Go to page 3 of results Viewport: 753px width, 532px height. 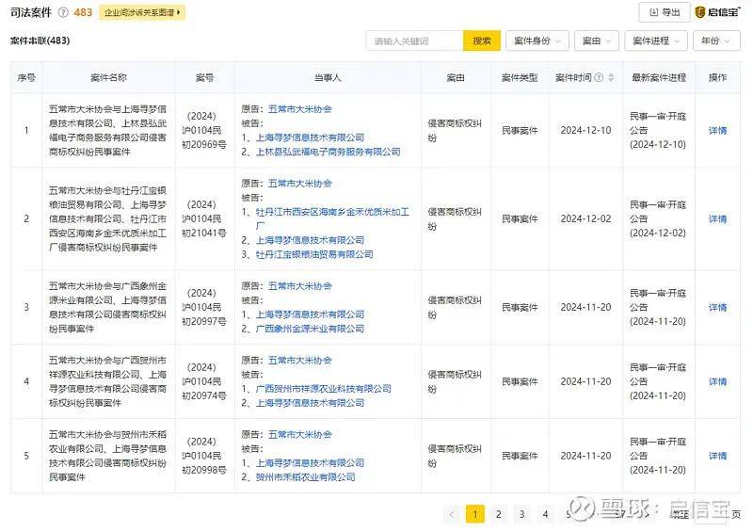point(521,514)
